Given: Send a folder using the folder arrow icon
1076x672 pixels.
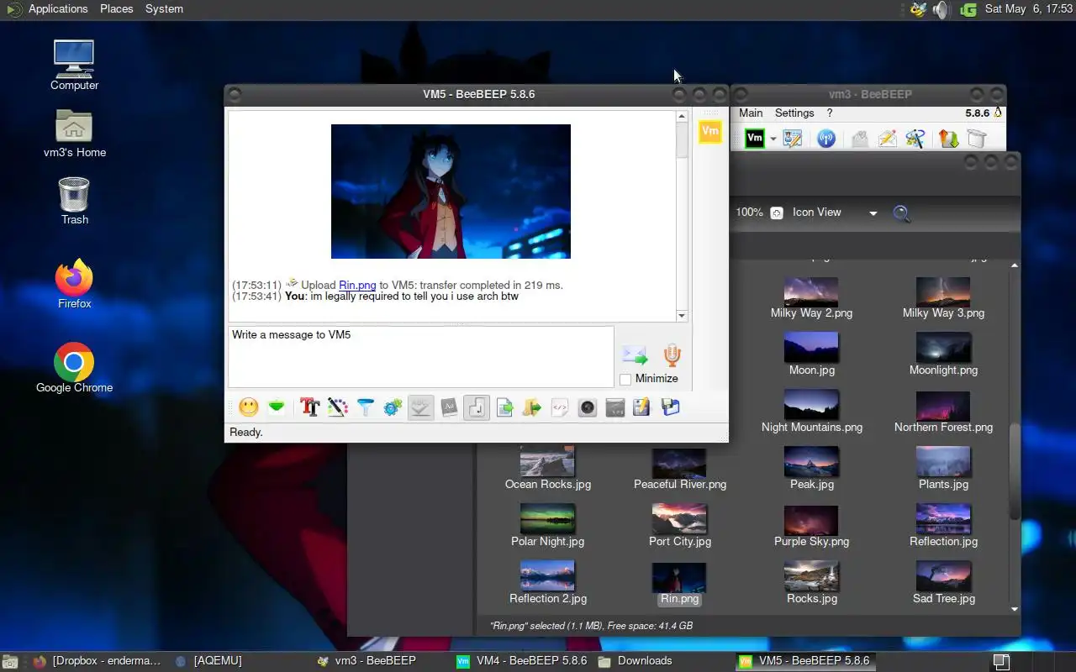Looking at the screenshot, I should [x=531, y=407].
